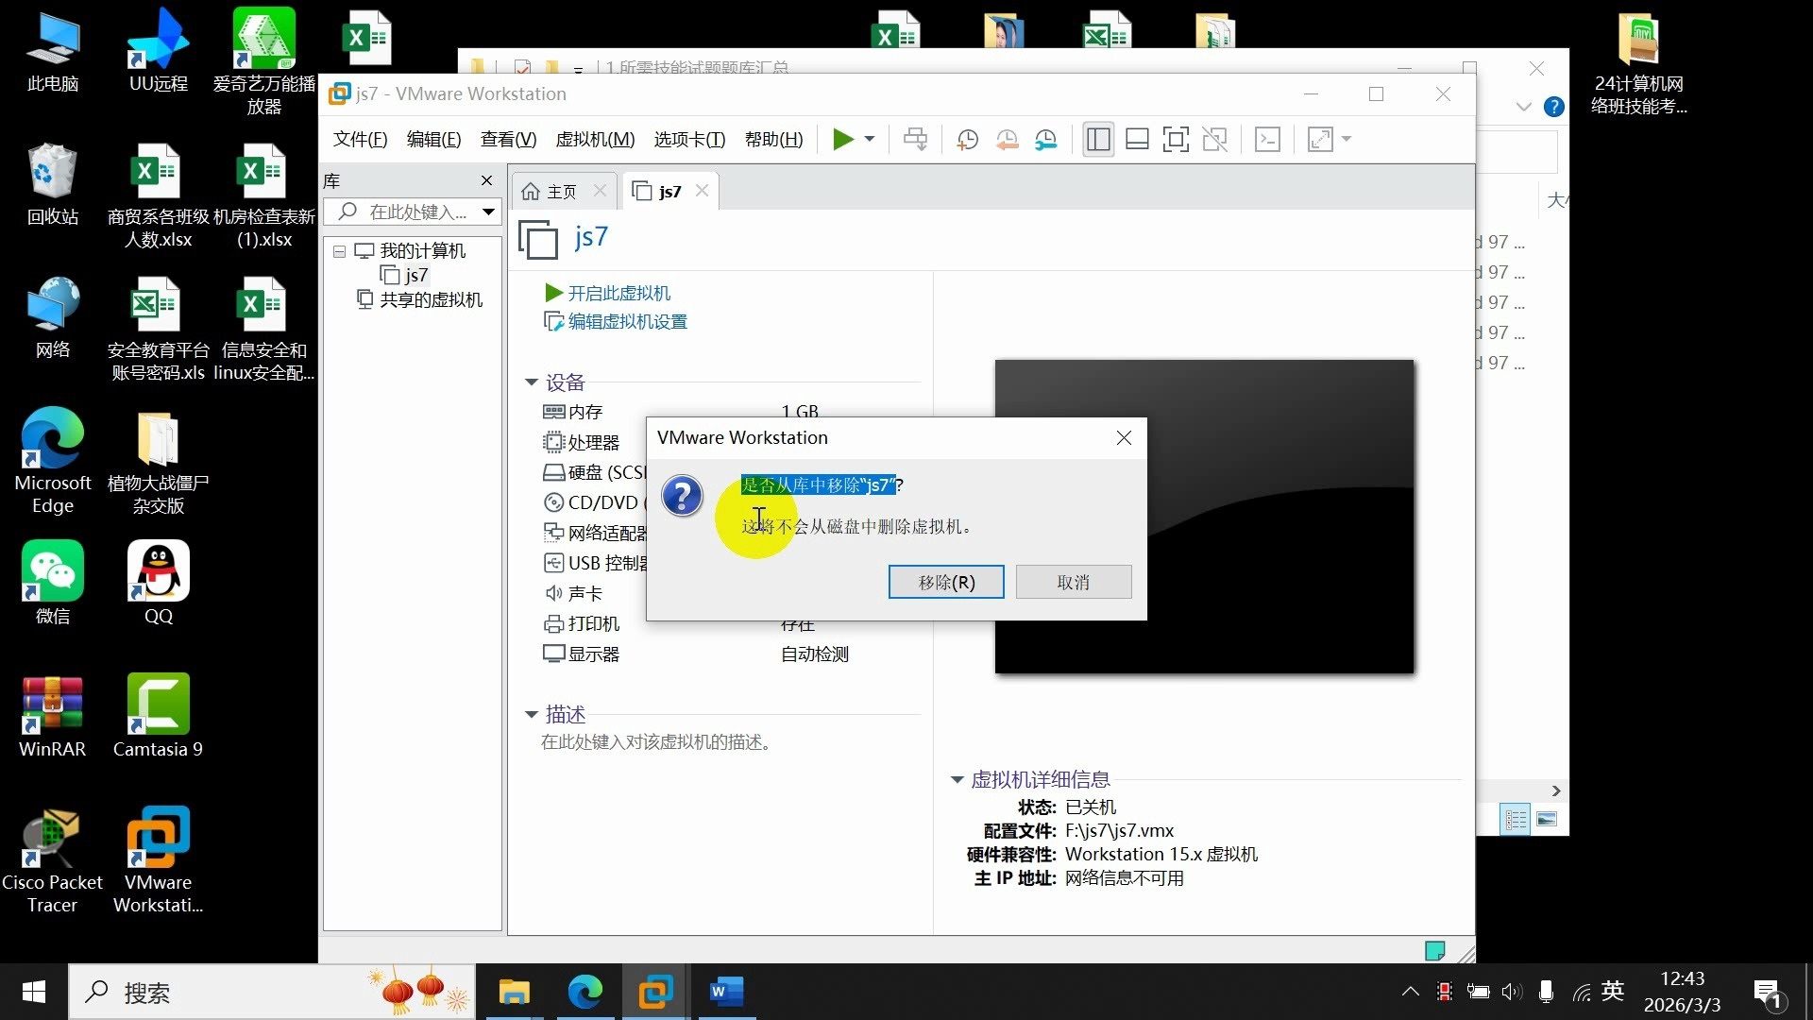Open the library search dropdown arrow
The image size is (1813, 1020).
tap(488, 212)
